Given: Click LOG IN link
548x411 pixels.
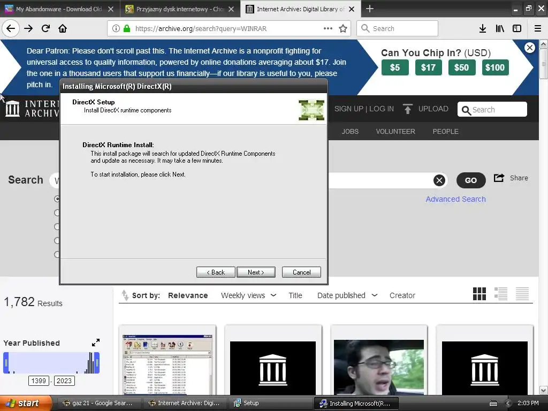Looking at the screenshot, I should click(x=381, y=109).
